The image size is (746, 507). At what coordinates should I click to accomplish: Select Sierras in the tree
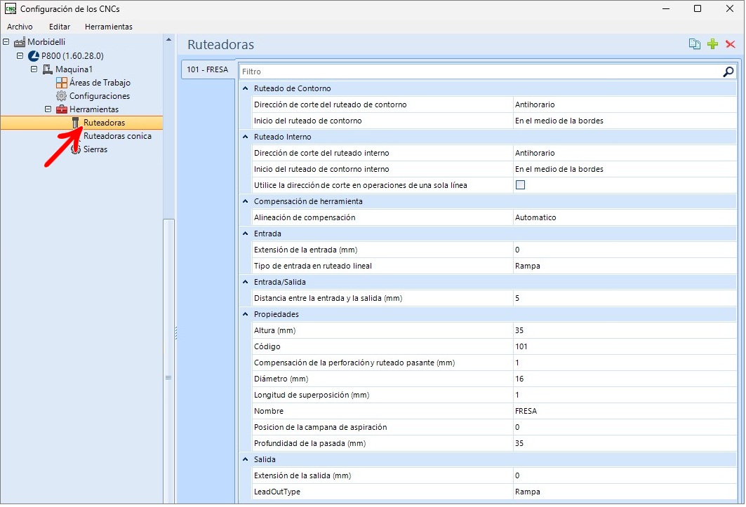pos(95,149)
